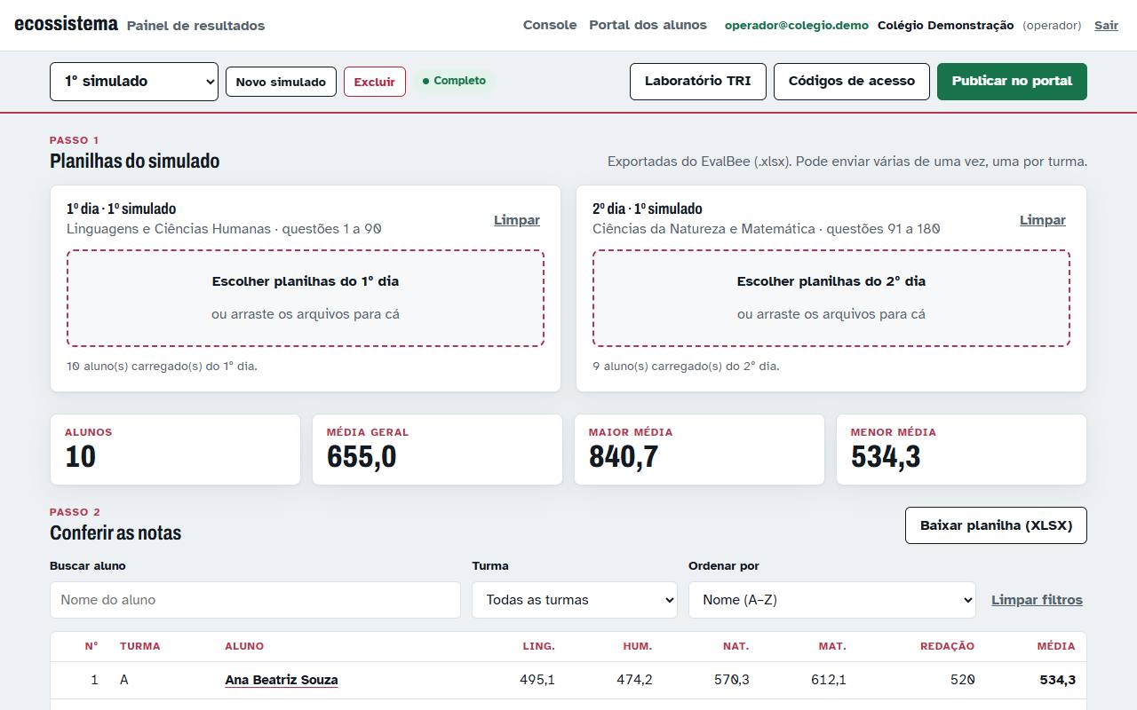1137x710 pixels.
Task: Click the ALUNOS card showing 10
Action: [x=175, y=449]
